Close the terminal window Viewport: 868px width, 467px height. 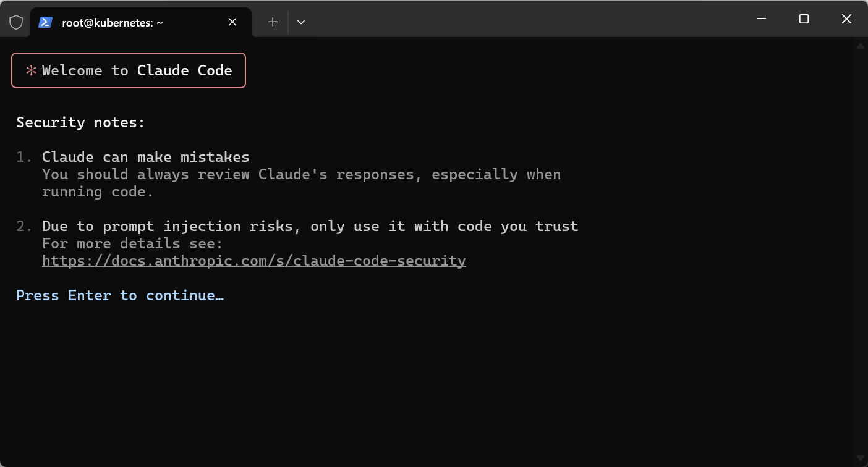click(x=846, y=19)
